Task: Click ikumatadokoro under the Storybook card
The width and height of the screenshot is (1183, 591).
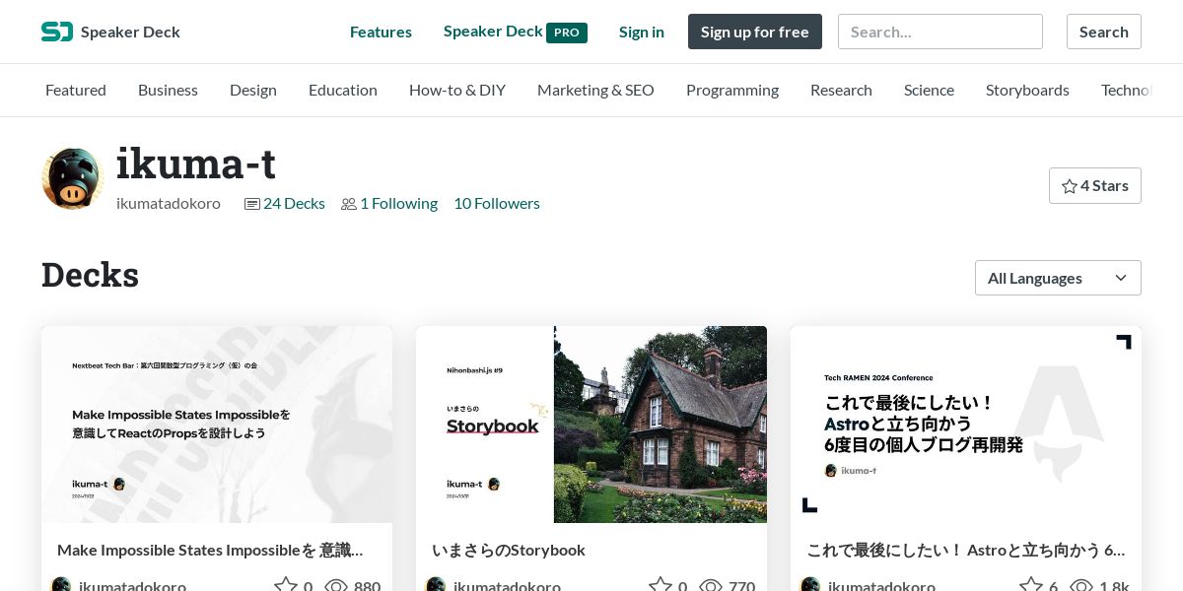Action: click(x=507, y=586)
